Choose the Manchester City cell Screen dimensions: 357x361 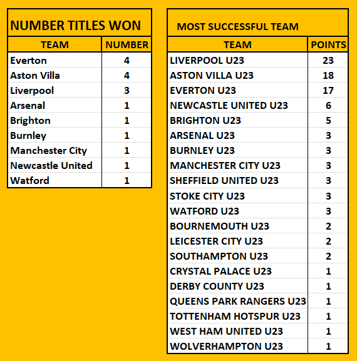coord(55,150)
